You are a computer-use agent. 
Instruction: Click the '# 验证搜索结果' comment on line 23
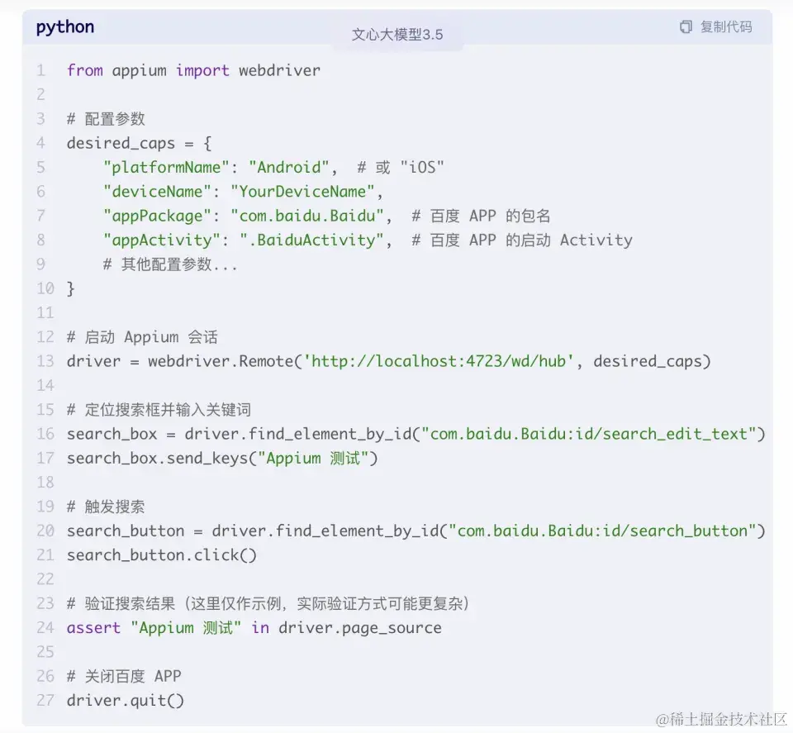pos(268,603)
